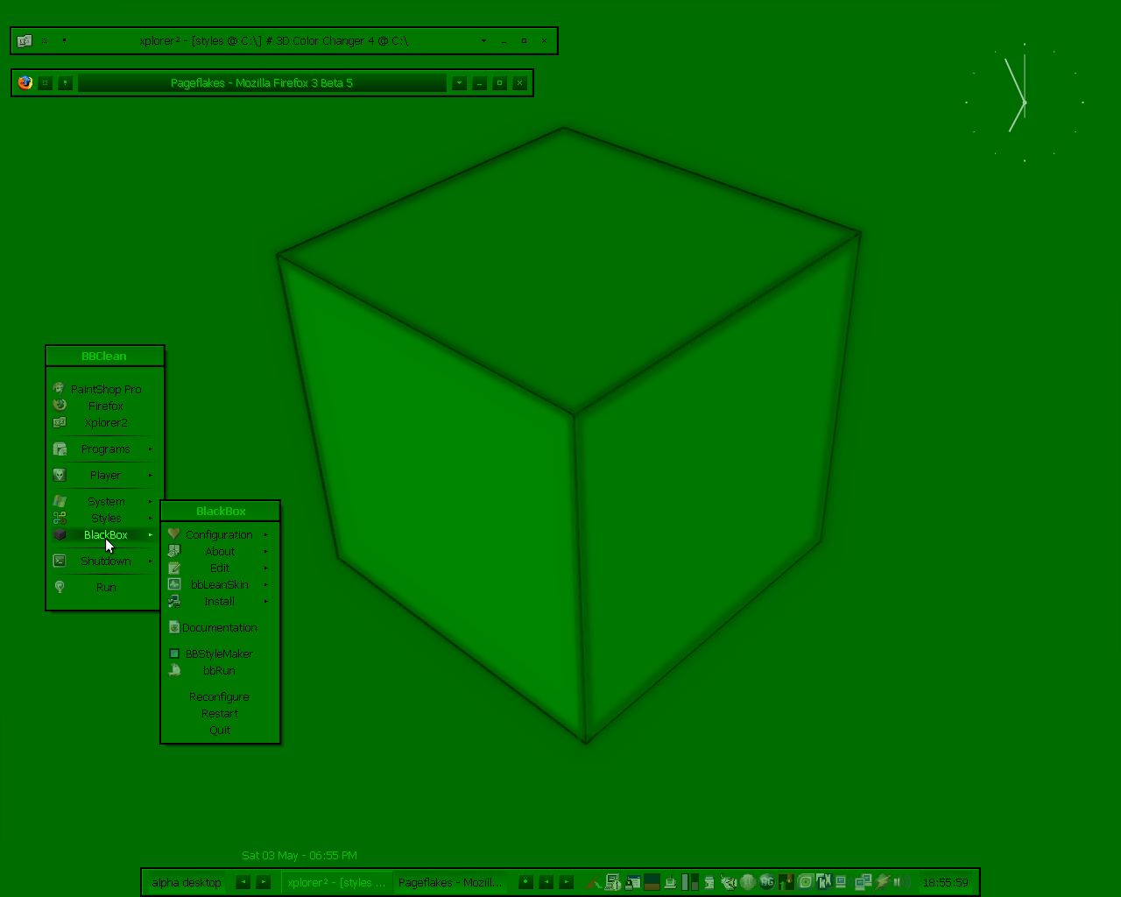Launch PaintShop Pro from the BBClean menu
1121x897 pixels.
click(x=105, y=389)
